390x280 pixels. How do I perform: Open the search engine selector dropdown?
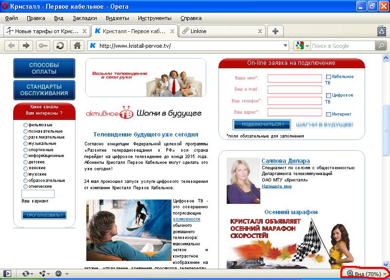click(307, 46)
